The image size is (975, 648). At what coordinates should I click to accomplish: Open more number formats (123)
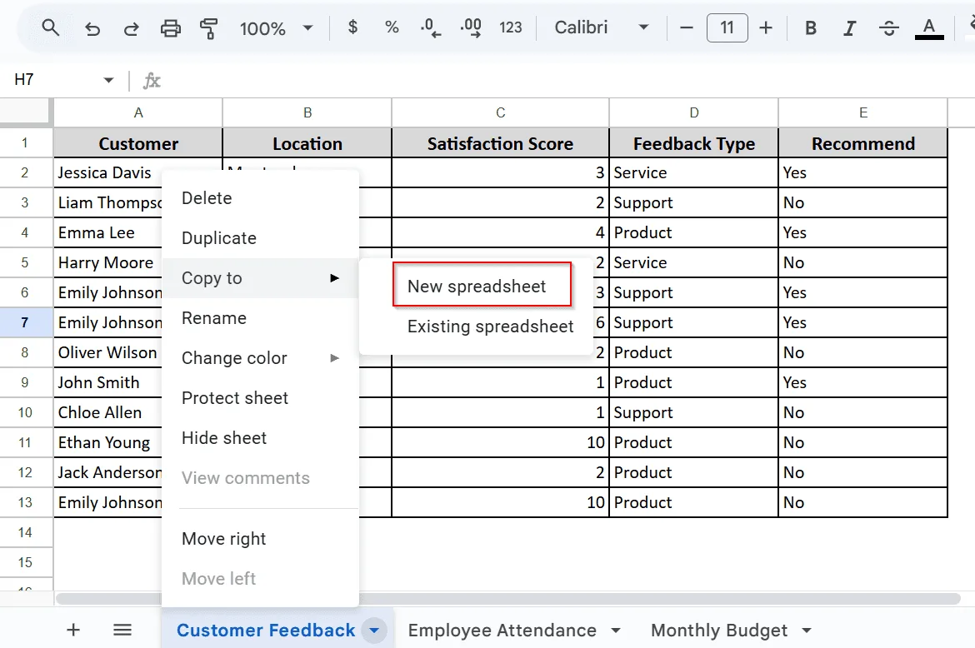(511, 28)
